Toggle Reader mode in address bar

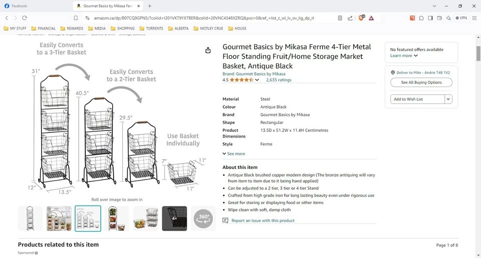340,18
